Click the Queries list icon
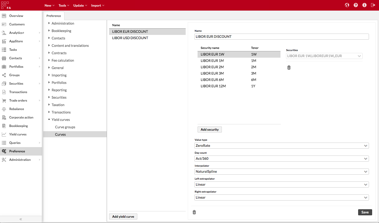Screen dimensions: 379x223 (4, 143)
